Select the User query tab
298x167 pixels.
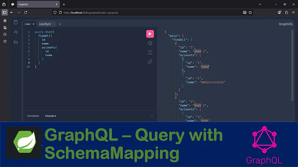tap(28, 24)
